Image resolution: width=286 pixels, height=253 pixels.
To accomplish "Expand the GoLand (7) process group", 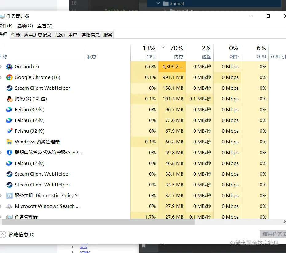I will [1, 67].
